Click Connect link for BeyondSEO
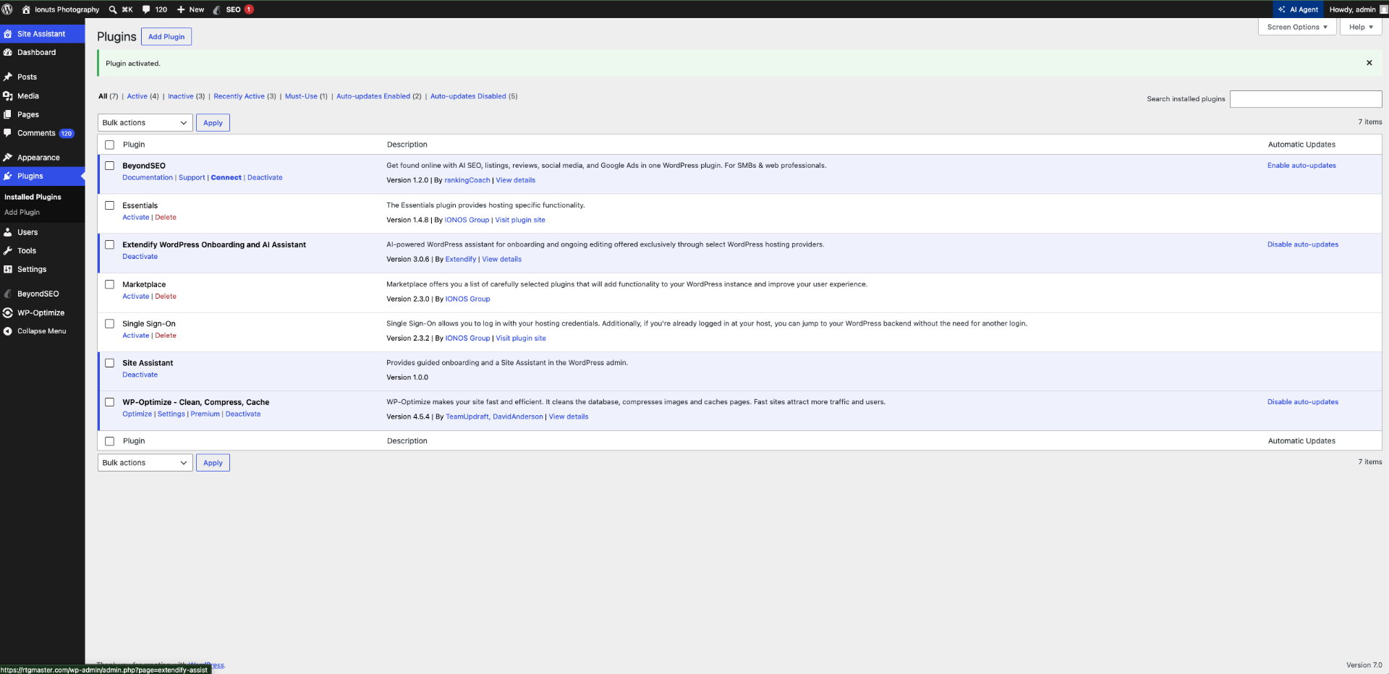 tap(226, 178)
